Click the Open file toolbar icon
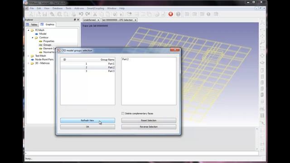 (x=38, y=14)
